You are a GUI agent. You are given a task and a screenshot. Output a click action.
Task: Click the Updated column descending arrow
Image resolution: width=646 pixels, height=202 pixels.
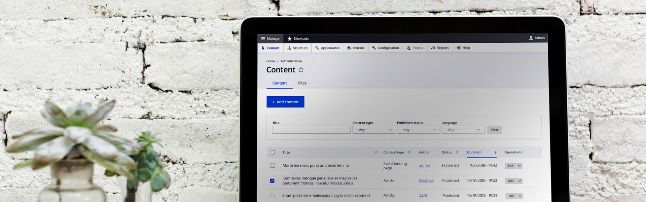click(x=495, y=153)
